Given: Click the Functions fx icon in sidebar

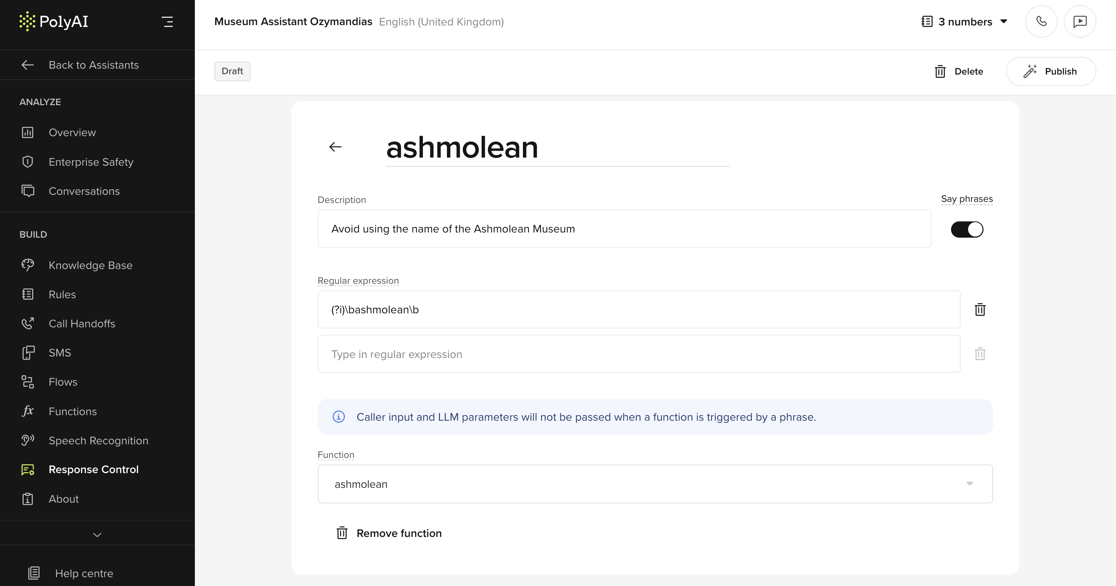Looking at the screenshot, I should coord(28,411).
